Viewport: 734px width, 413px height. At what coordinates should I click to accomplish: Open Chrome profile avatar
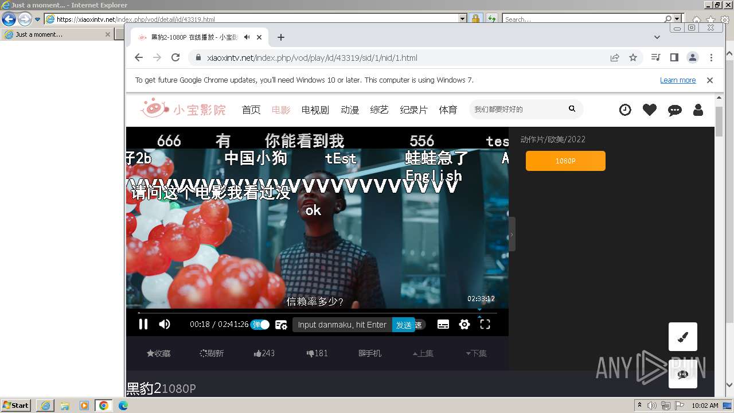[x=693, y=57]
